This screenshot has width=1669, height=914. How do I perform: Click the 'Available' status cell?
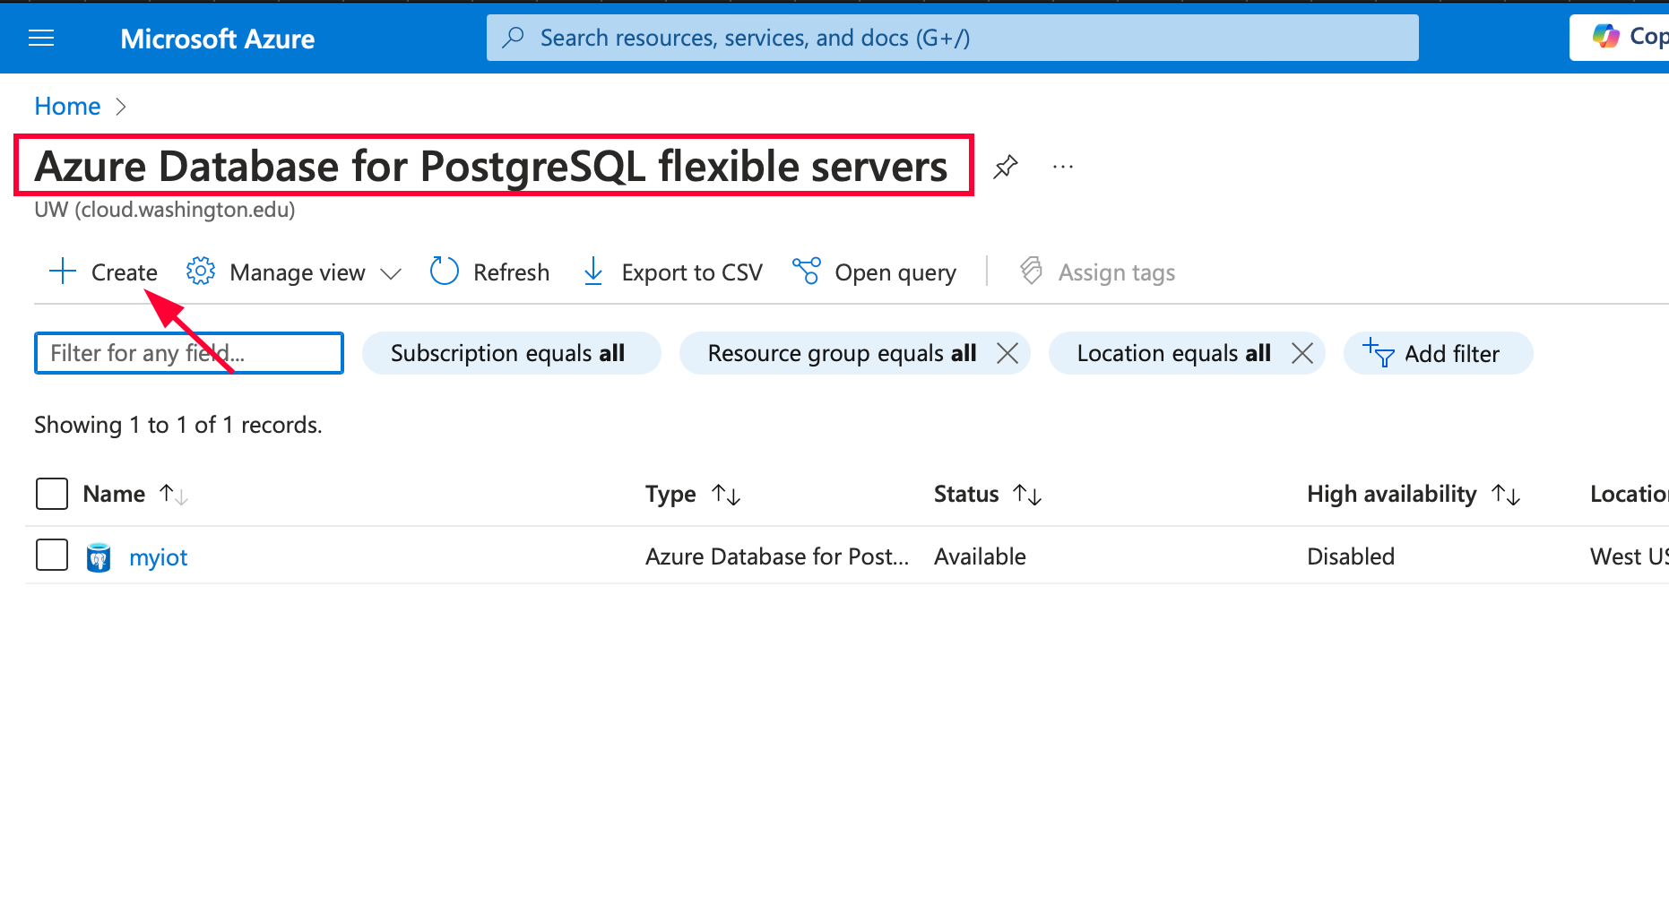pyautogui.click(x=980, y=556)
